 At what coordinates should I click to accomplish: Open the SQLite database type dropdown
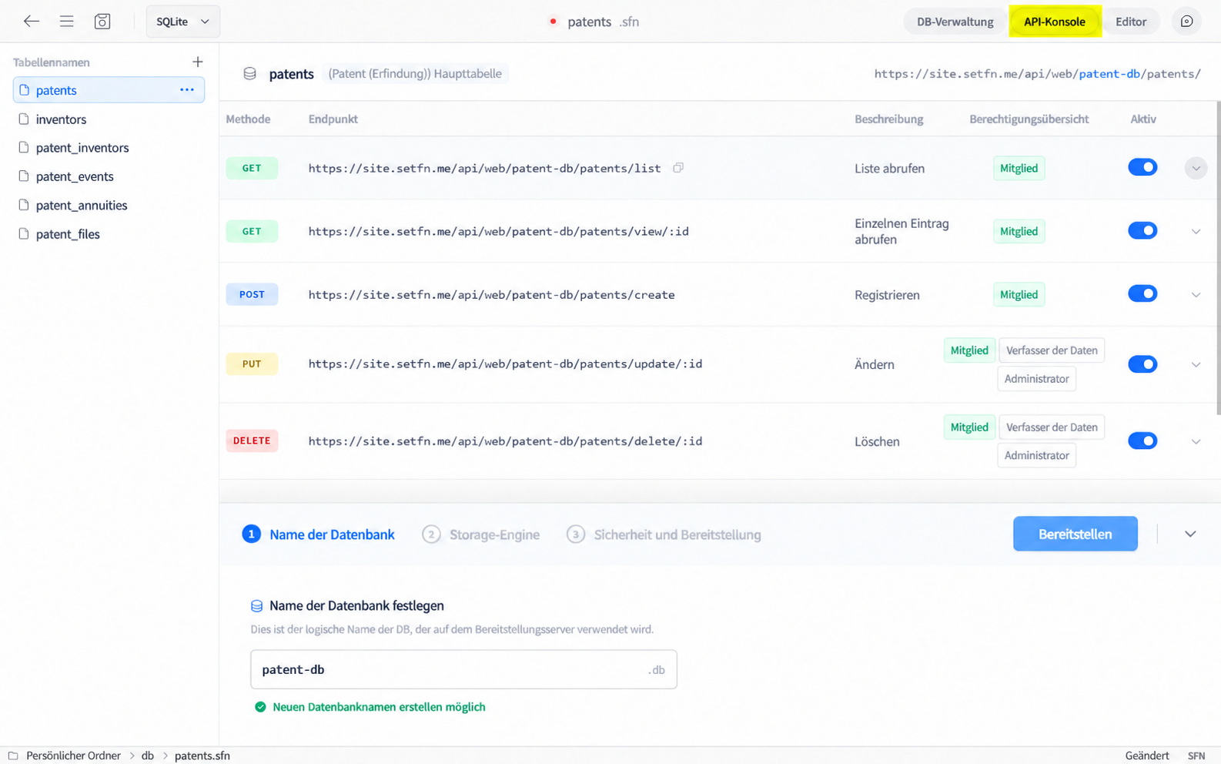[x=183, y=22]
